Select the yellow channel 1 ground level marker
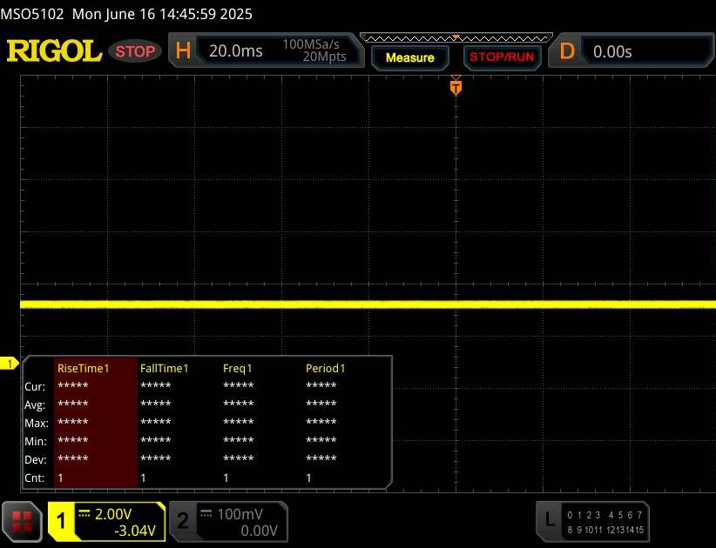716x548 pixels. tap(10, 363)
